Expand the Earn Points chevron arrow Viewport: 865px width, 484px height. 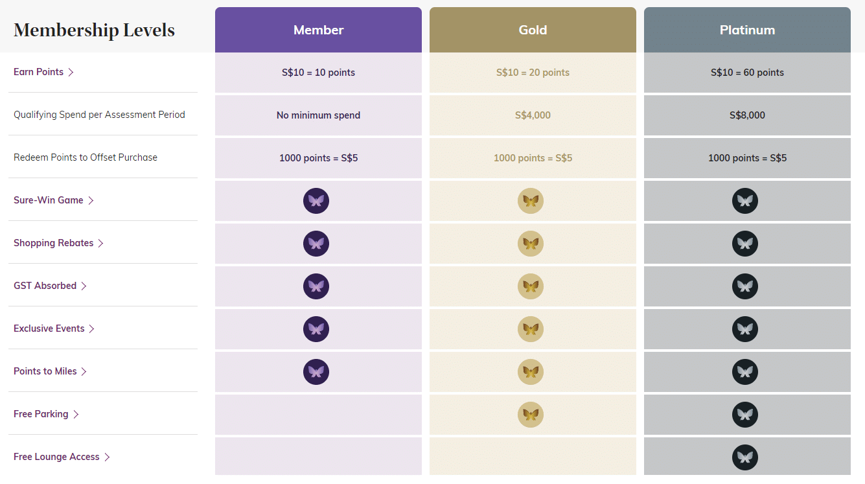71,73
